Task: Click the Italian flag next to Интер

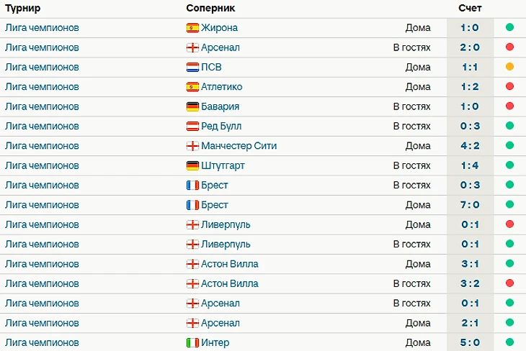Action: click(x=192, y=342)
